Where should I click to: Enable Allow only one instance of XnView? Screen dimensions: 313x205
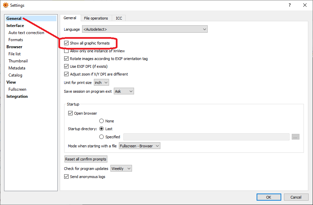[66, 51]
